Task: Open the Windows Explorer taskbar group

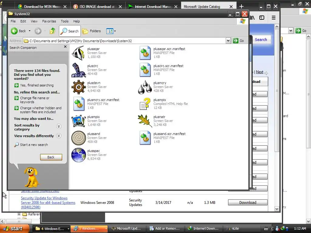Action: 51,229
